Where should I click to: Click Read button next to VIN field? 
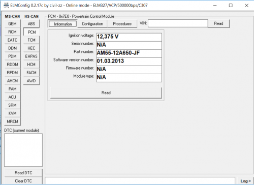(x=218, y=23)
